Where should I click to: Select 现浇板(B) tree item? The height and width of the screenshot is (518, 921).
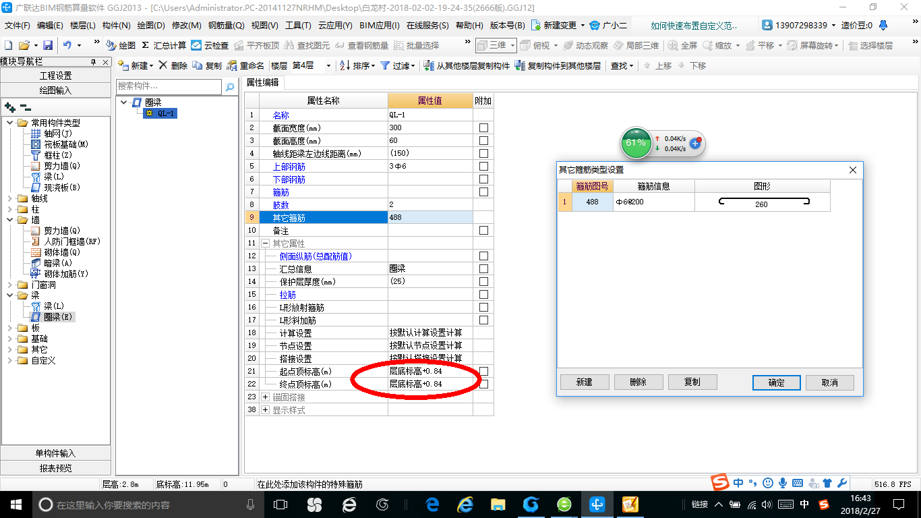[x=55, y=188]
